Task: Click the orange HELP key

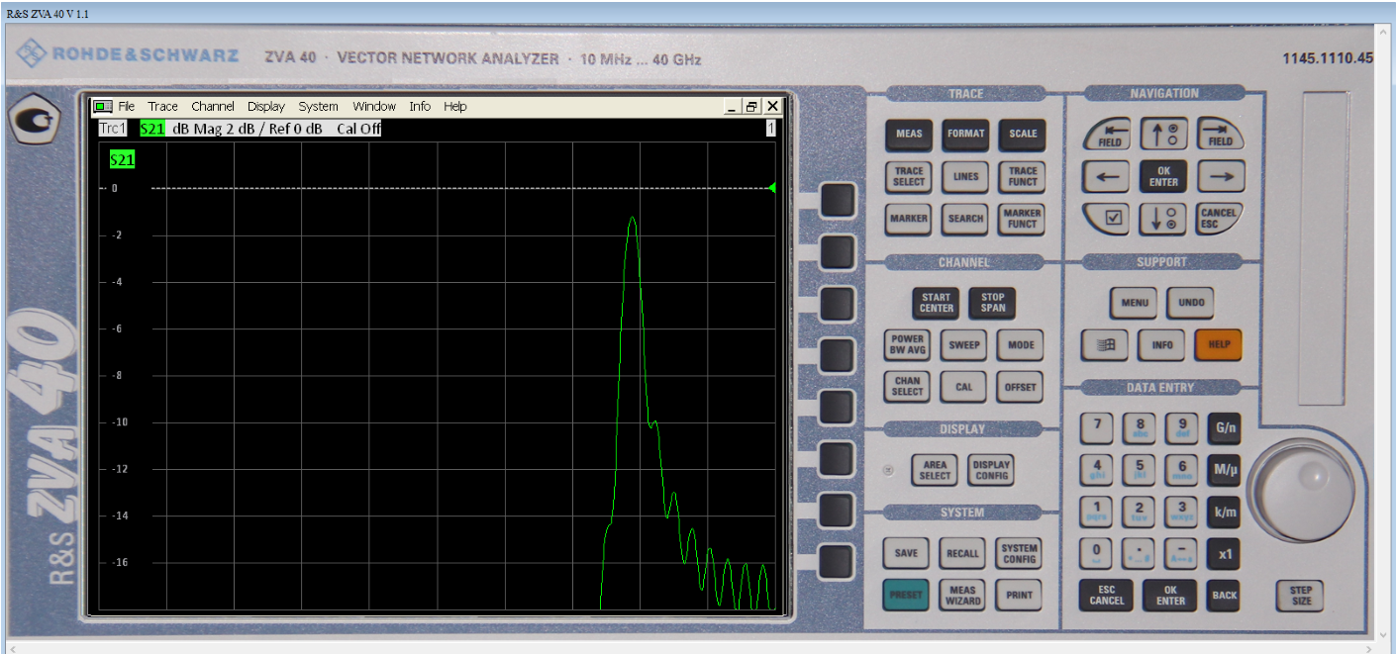Action: coord(1219,345)
